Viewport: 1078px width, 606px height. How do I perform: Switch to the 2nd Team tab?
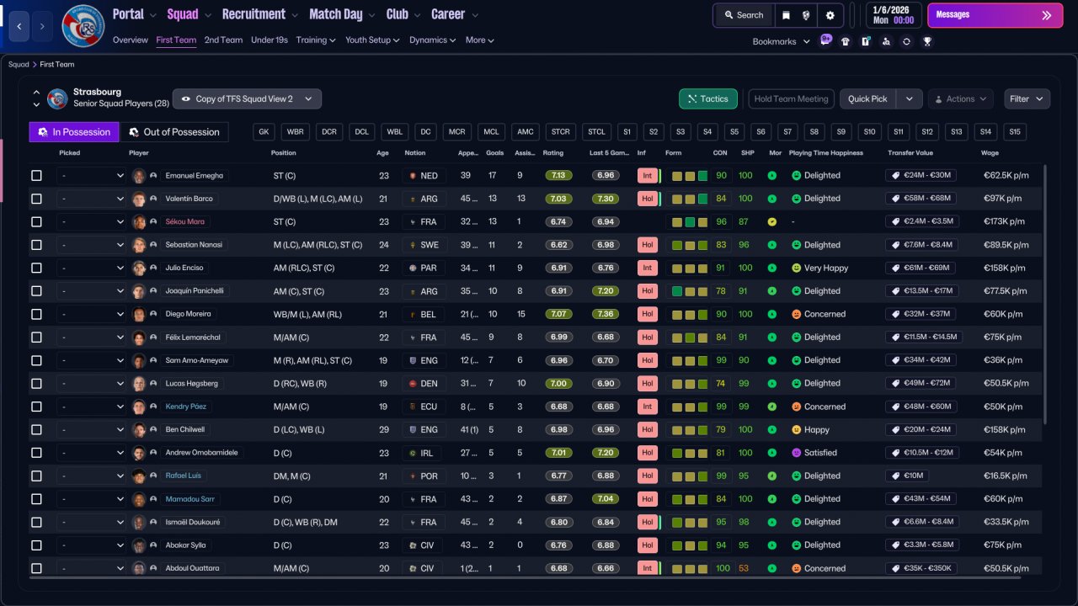[x=223, y=40]
